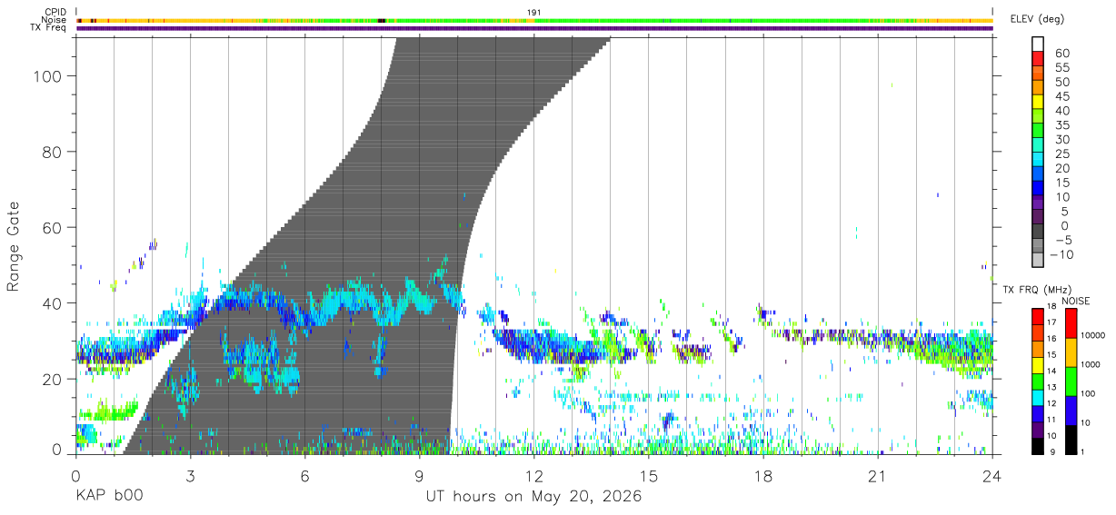Click the NOISE legend title at right
Viewport: 1116px width, 515px height.
[1075, 301]
